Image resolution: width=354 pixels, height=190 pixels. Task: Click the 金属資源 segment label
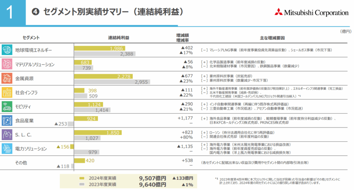tap(24, 79)
